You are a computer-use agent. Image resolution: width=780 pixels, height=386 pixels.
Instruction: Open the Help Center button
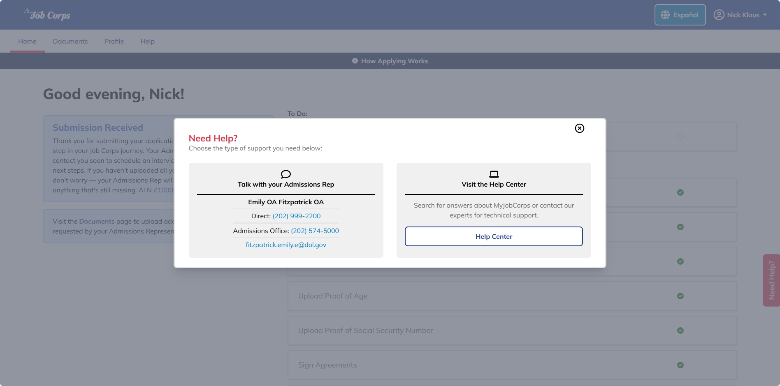click(494, 236)
